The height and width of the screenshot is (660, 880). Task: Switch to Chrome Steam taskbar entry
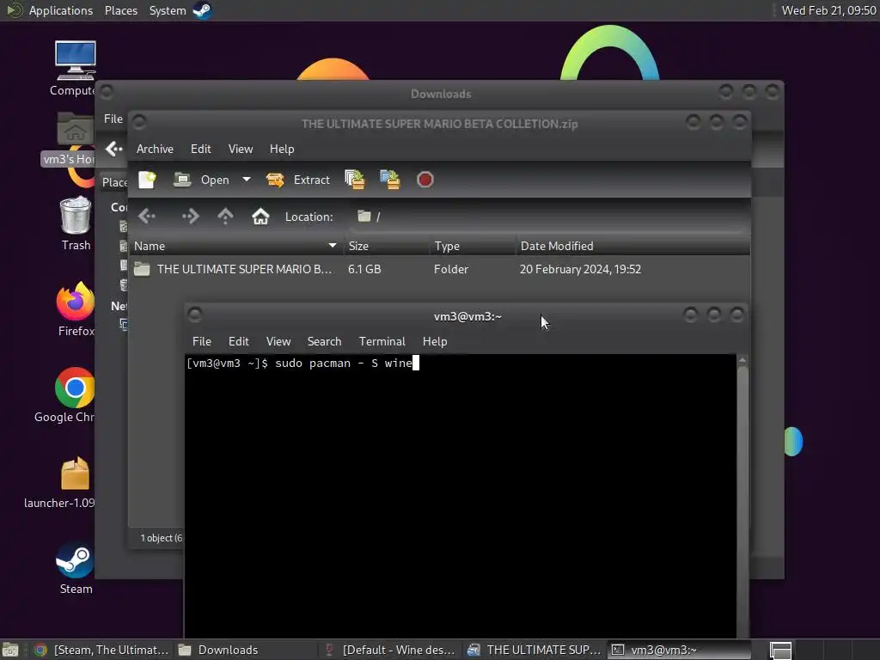click(x=101, y=650)
